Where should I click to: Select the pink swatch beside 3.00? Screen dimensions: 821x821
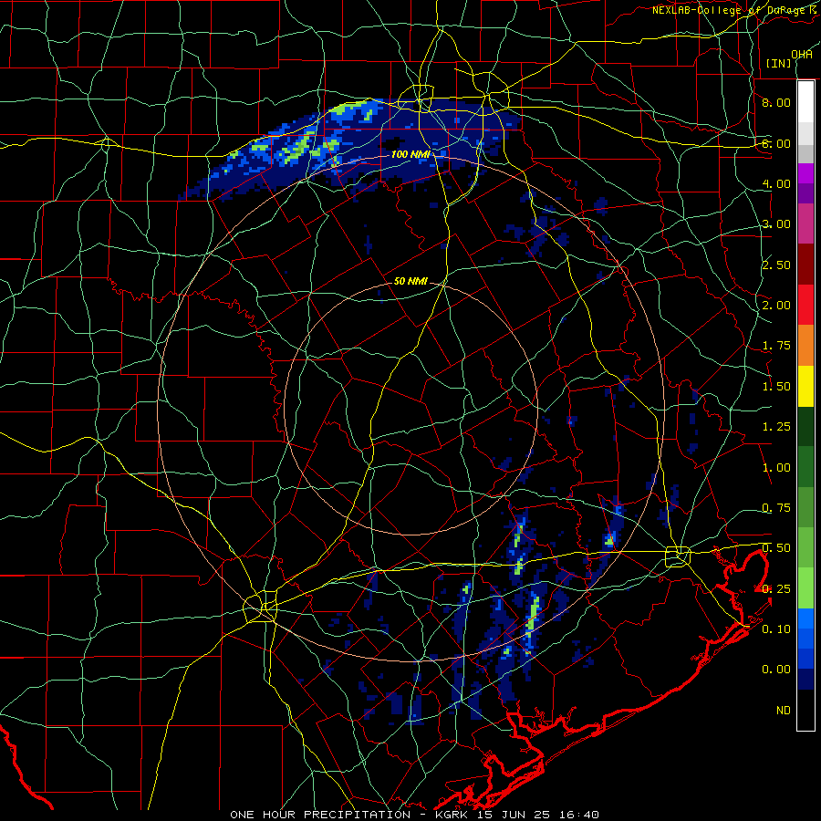pyautogui.click(x=805, y=224)
